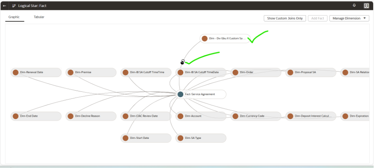Select the Dim-Proposal SA node
Viewport: 374px width, 168px height.
pyautogui.click(x=310, y=72)
